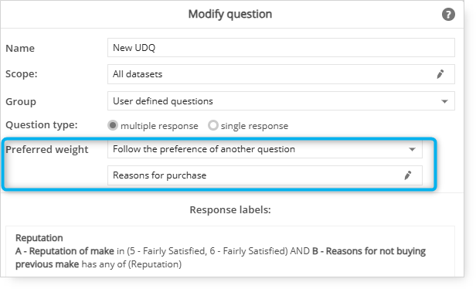Expand the Group dropdown arrow
Viewport: 476px width, 289px height.
pyautogui.click(x=444, y=101)
